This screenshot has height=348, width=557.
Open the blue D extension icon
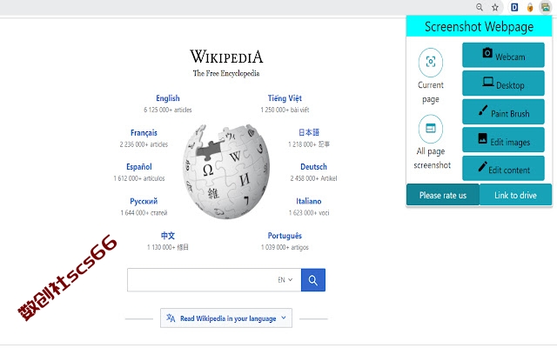(514, 7)
